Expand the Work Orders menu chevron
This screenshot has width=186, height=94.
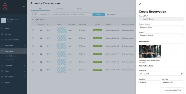pos(24,46)
